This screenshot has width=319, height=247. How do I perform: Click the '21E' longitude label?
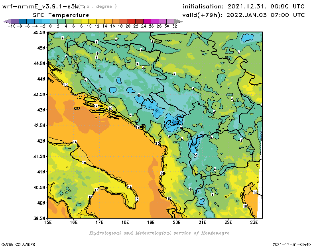(x=203, y=222)
